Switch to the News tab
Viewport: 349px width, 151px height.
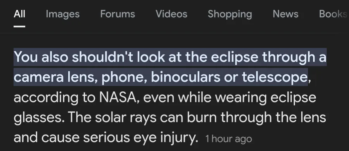pos(285,14)
